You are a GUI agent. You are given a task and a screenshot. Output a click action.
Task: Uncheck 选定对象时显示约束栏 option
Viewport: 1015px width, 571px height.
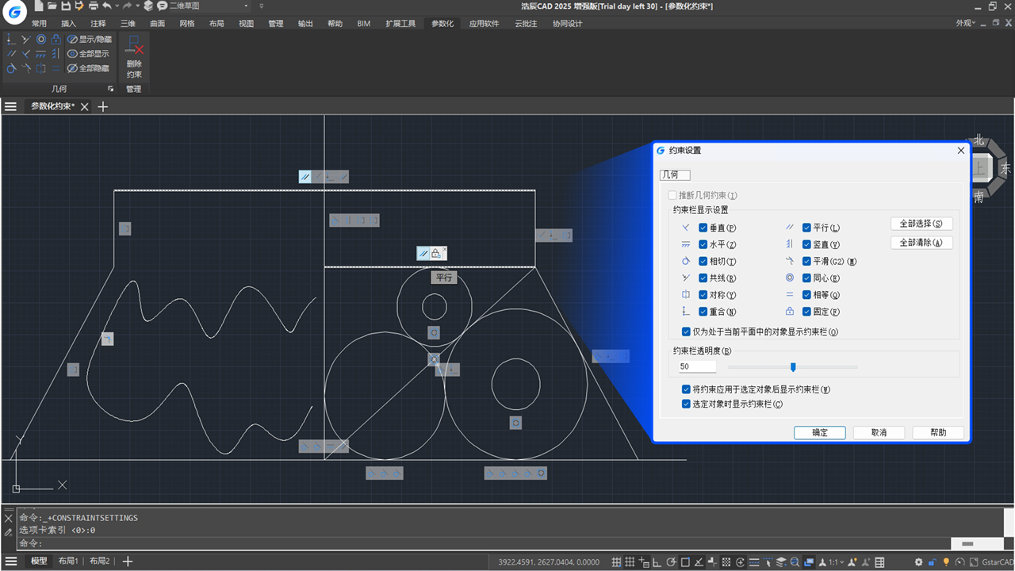[x=686, y=404]
